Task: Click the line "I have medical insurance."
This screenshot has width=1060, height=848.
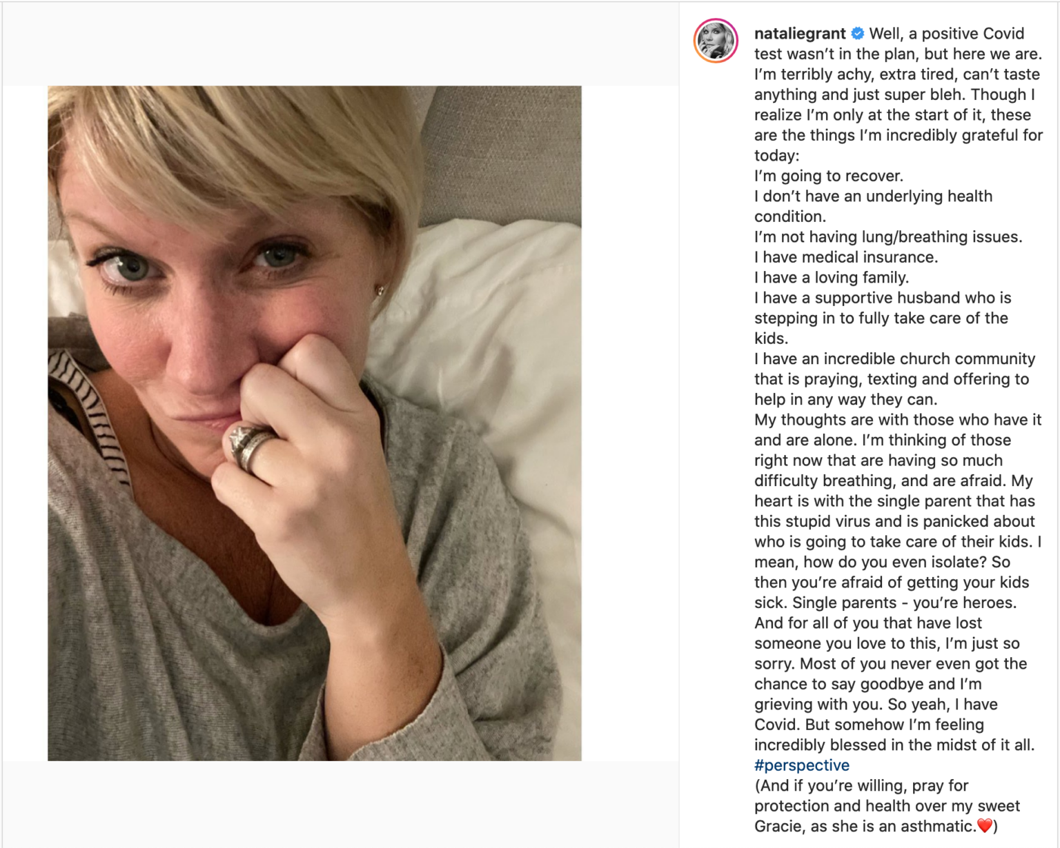Action: tap(845, 257)
